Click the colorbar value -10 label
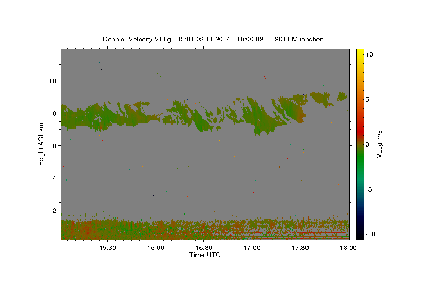Viewport: 432px width, 288px height. pos(370,234)
